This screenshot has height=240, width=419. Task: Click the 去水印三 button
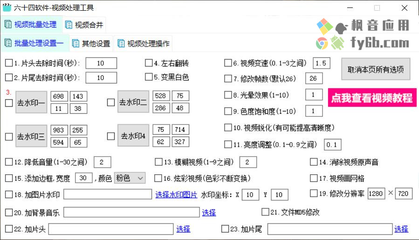click(x=31, y=136)
